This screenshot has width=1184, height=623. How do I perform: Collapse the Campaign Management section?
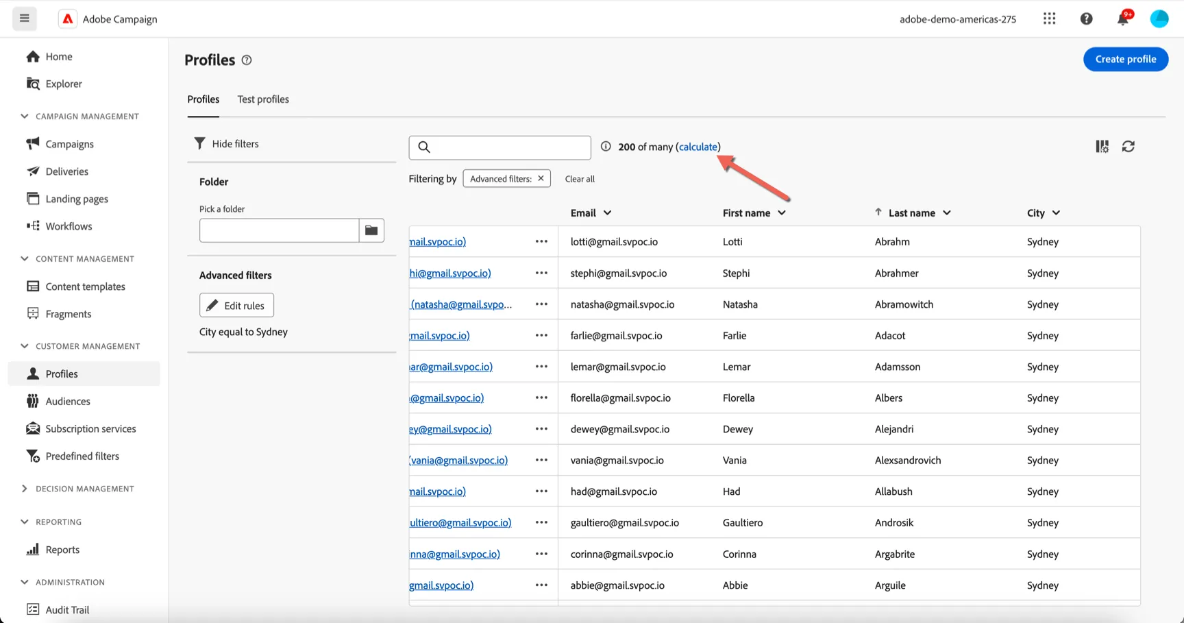point(25,116)
